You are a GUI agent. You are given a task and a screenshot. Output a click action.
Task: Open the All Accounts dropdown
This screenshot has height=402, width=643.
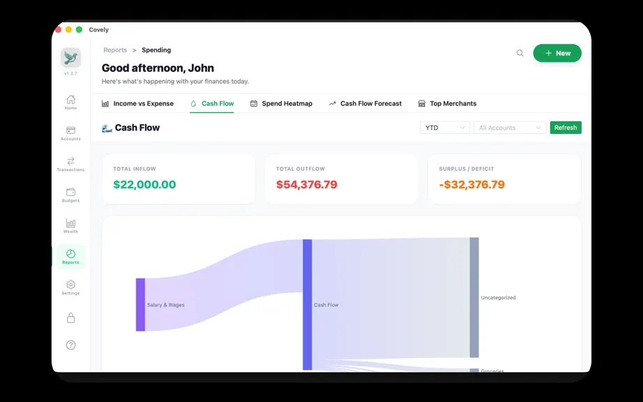(510, 128)
